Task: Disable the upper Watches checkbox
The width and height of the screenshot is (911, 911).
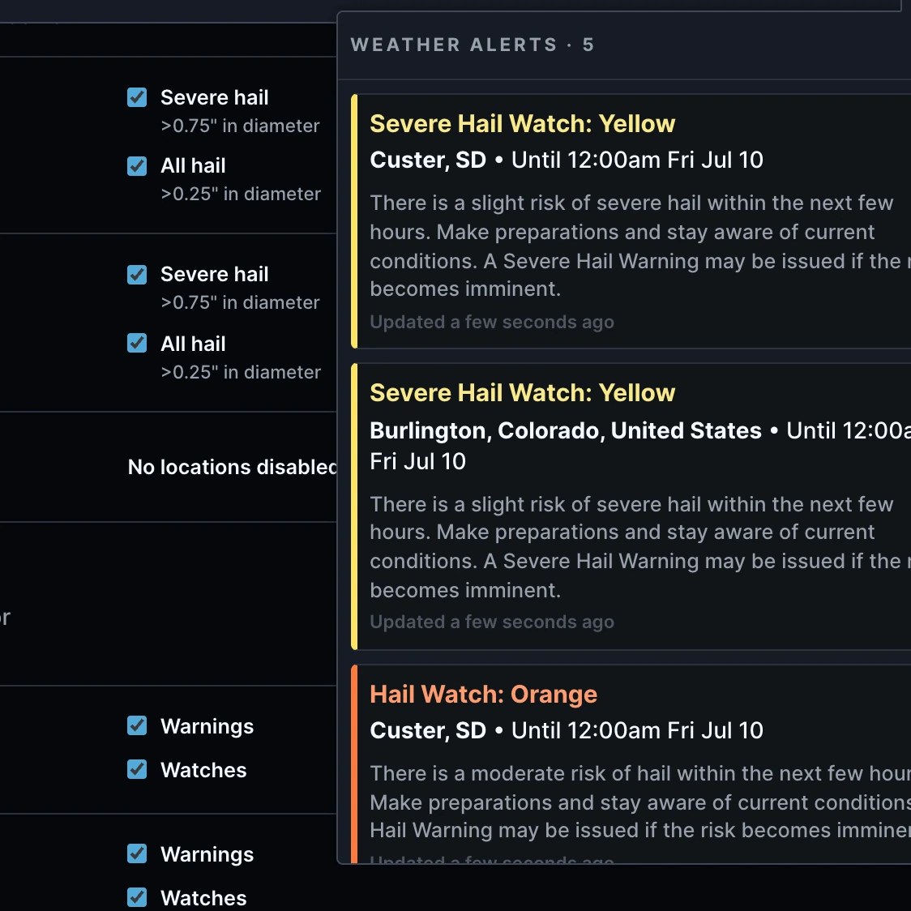Action: coord(137,769)
